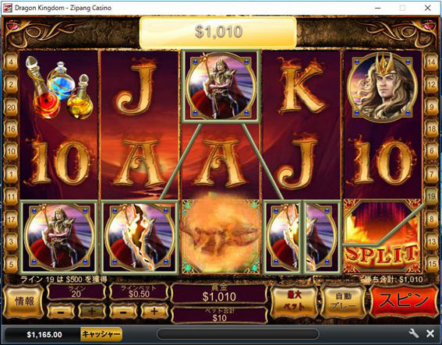This screenshot has width=442, height=345.
Task: Select payline 14 marker on right side
Action: (431, 62)
